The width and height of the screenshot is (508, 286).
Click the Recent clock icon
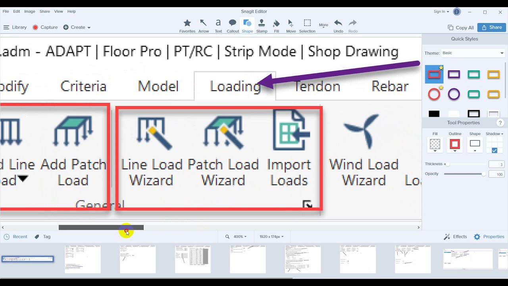coord(6,237)
